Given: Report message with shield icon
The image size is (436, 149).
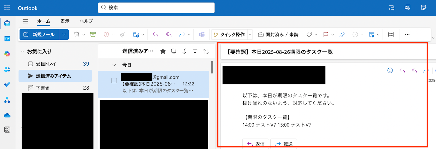Looking at the screenshot, I should click(106, 35).
